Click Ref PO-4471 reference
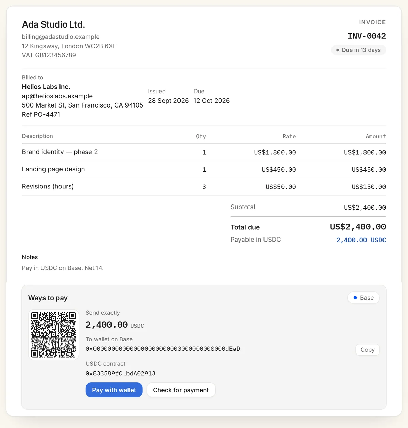The width and height of the screenshot is (408, 428). (x=41, y=114)
